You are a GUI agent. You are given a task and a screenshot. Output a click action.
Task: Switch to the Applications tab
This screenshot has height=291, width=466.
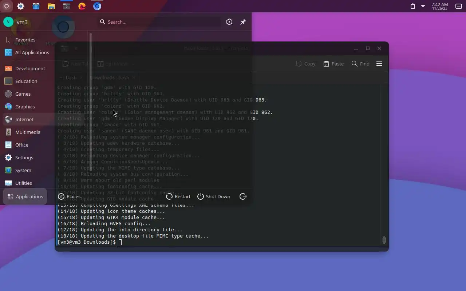point(25,196)
